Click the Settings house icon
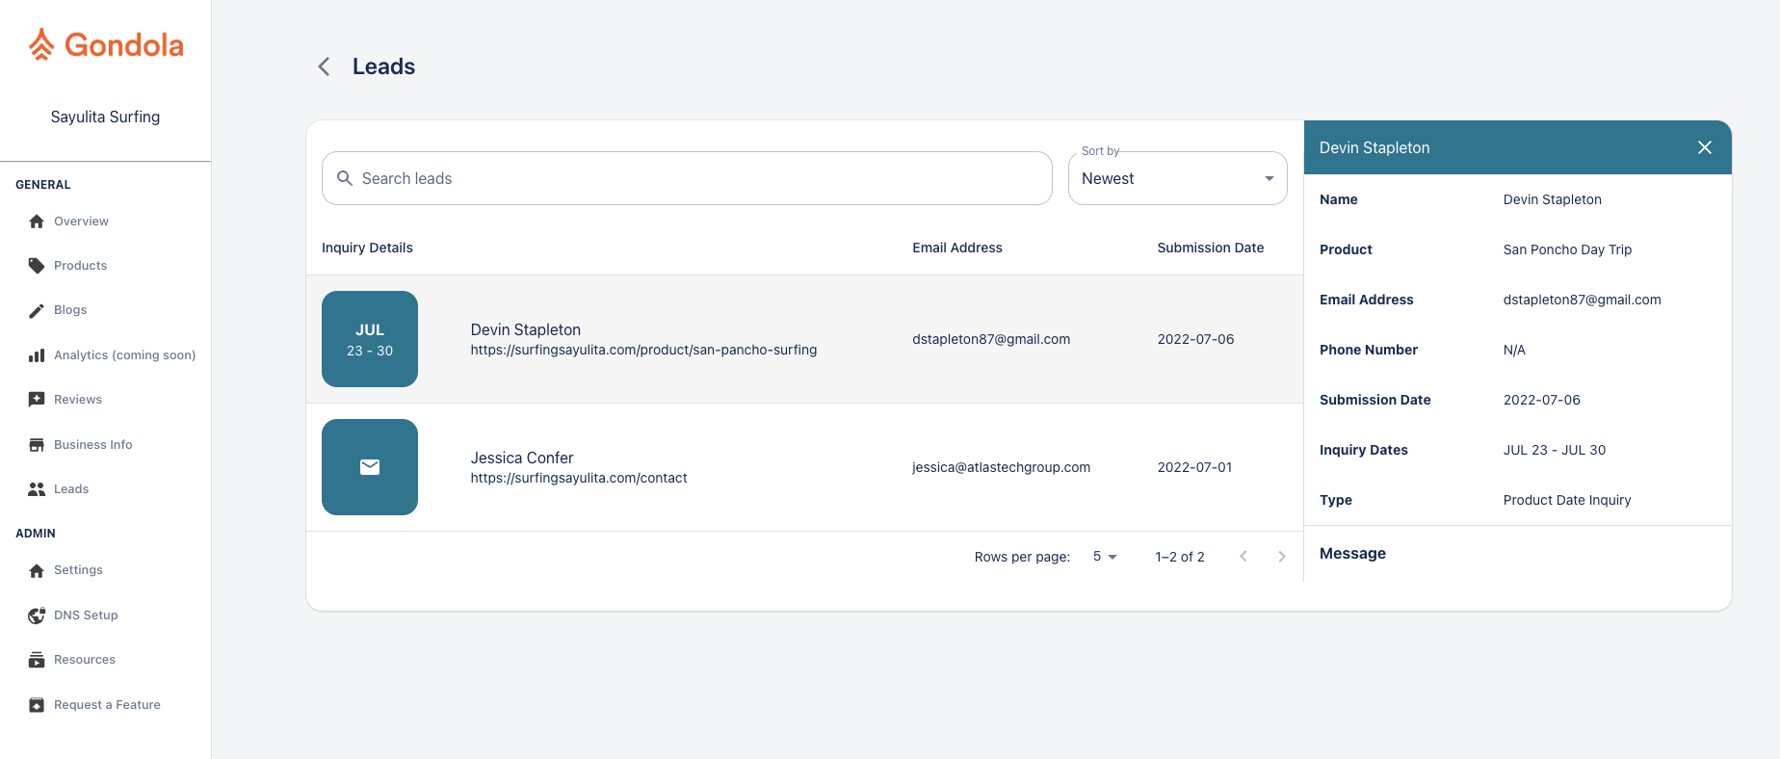 tap(37, 570)
